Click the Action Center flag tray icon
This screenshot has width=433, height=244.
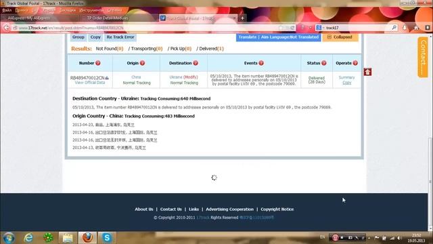click(377, 238)
